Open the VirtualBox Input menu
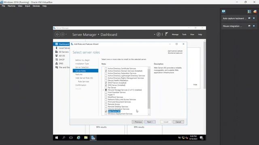This screenshot has height=145, width=259. (x=28, y=6)
